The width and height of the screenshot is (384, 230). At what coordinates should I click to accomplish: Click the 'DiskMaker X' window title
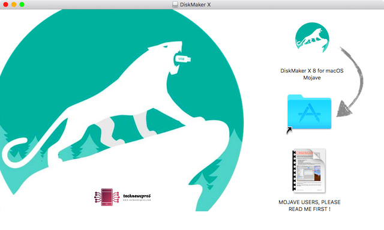(x=195, y=4)
